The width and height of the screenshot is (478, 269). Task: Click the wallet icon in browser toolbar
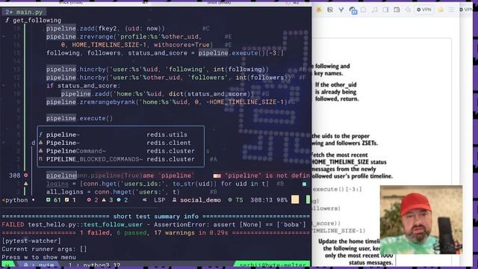(x=397, y=10)
